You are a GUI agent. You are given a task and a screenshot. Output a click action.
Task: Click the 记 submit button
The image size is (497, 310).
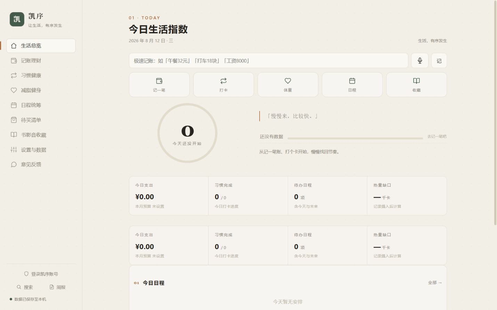(x=439, y=61)
